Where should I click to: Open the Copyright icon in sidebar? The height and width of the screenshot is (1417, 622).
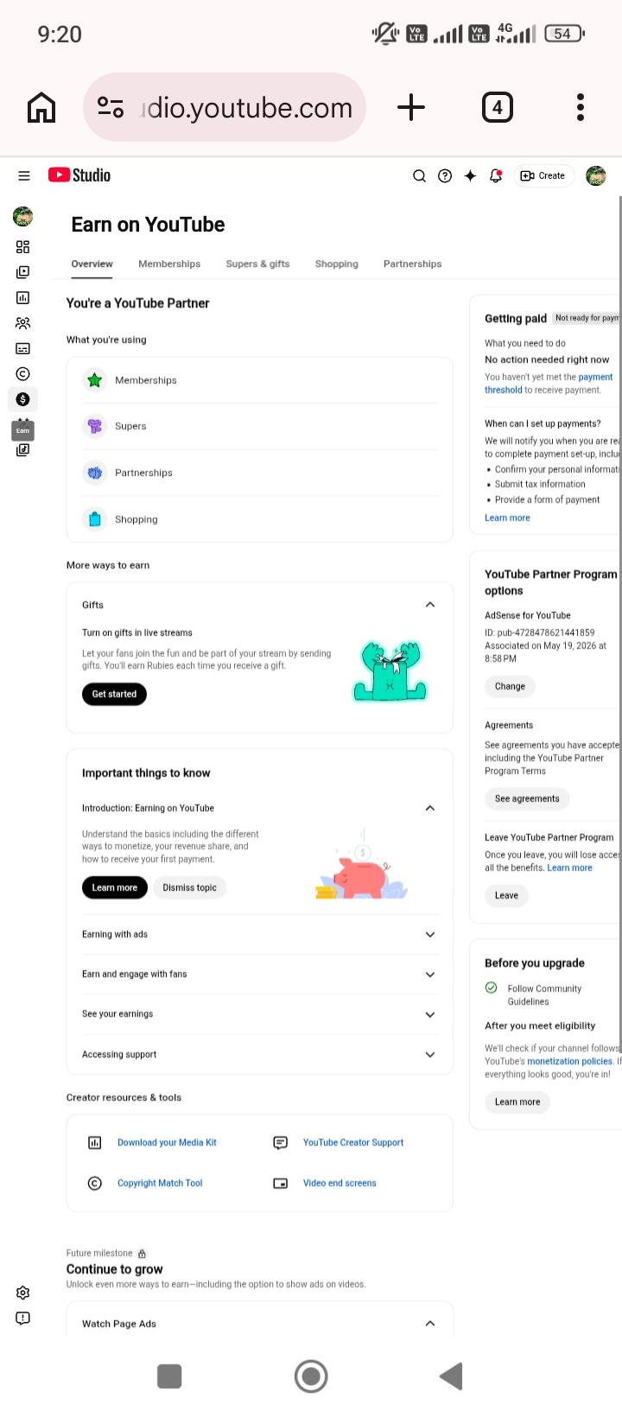coord(23,374)
